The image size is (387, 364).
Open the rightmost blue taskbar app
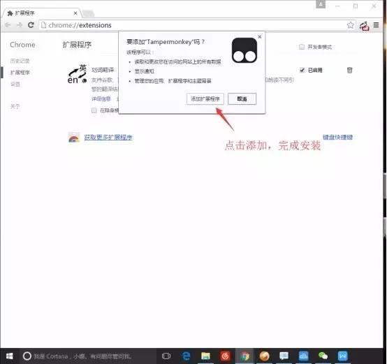[x=342, y=356]
